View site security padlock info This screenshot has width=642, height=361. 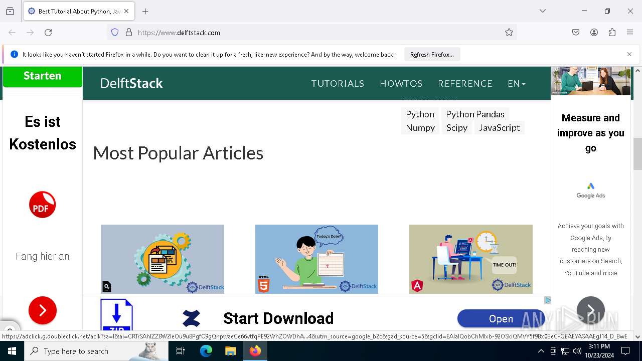click(x=129, y=33)
